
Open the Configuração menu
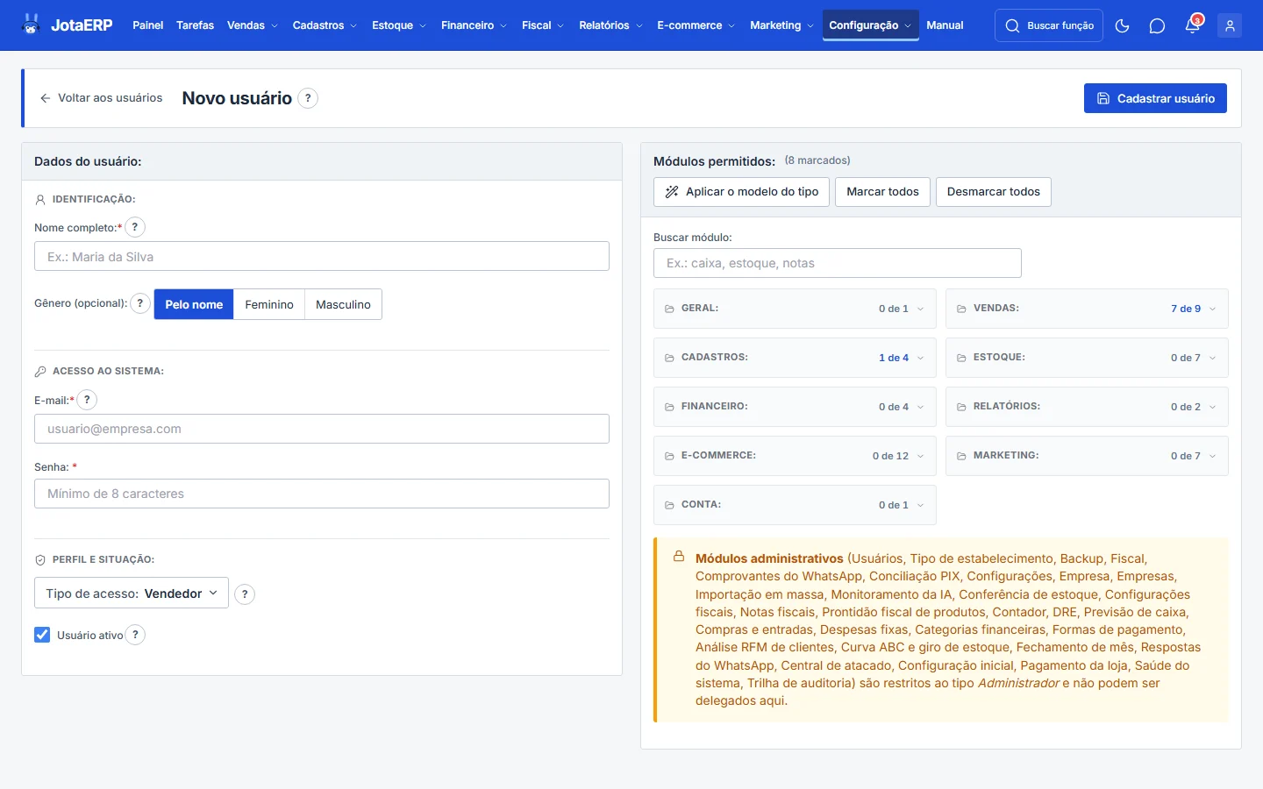click(x=870, y=25)
